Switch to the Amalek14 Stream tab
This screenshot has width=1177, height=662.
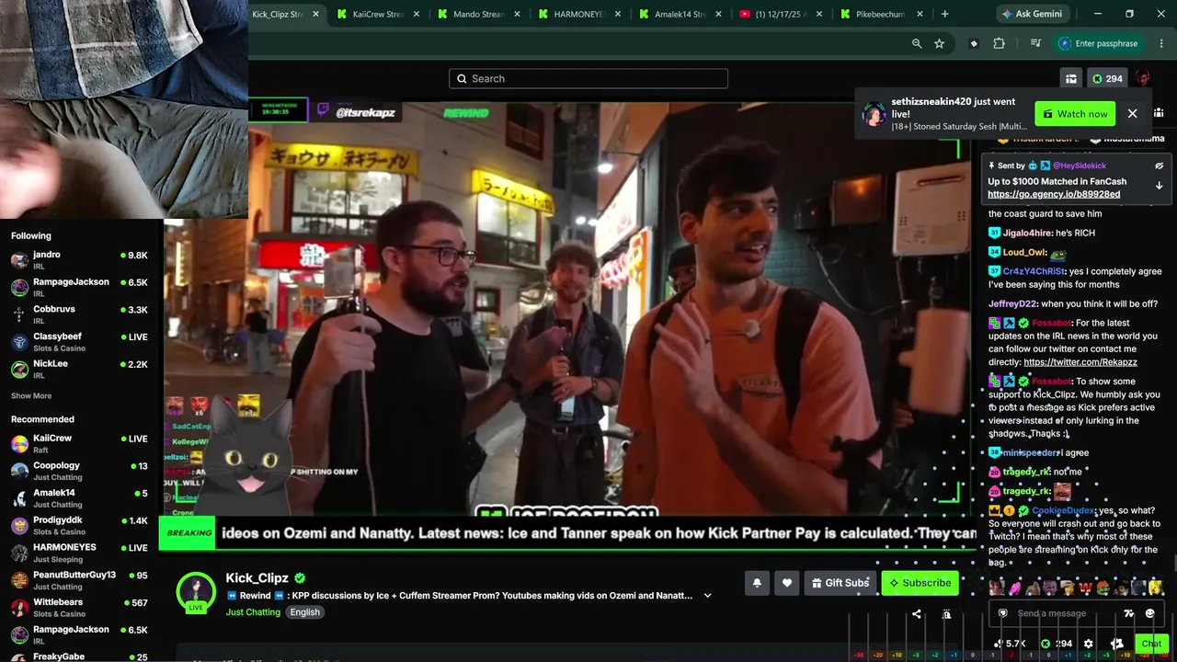point(680,14)
